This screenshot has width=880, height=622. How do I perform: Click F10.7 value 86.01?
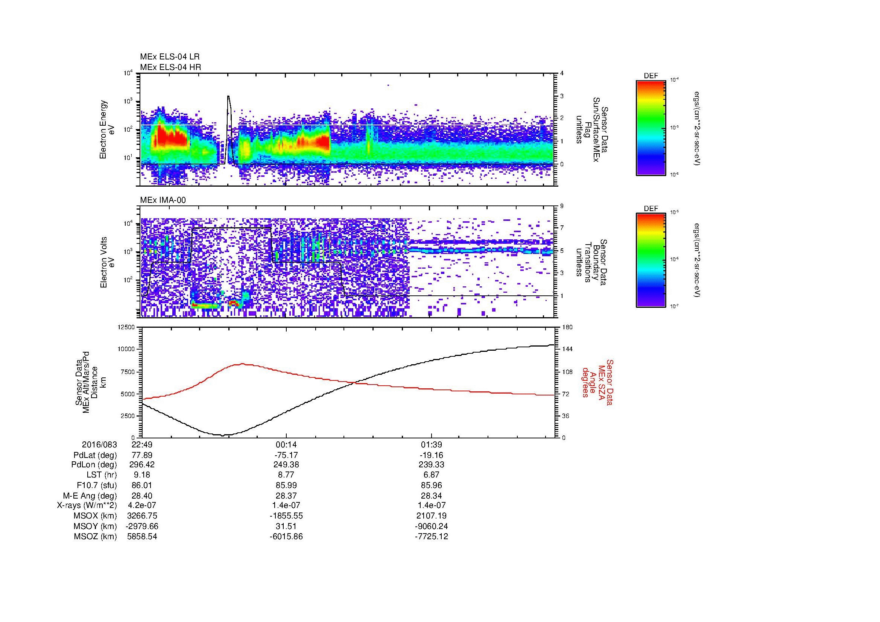pyautogui.click(x=142, y=485)
